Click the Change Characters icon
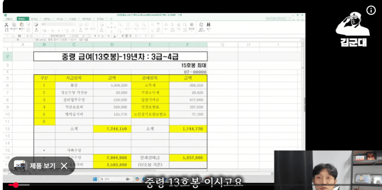The image size is (382, 190). [201, 25]
